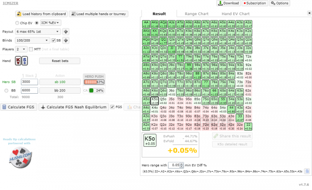Open the Blinds 100/200 dropdown
This screenshot has height=190, width=312.
tap(32, 41)
